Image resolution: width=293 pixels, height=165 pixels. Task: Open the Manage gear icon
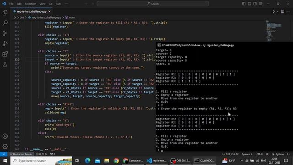pyautogui.click(x=5, y=146)
